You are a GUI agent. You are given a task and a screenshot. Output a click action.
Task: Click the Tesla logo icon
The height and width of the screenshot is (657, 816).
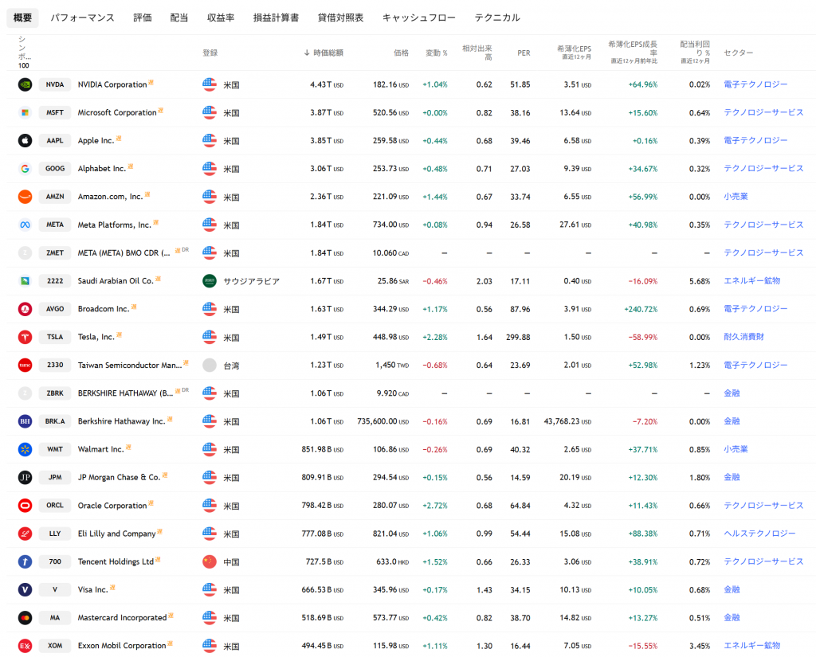pyautogui.click(x=25, y=337)
